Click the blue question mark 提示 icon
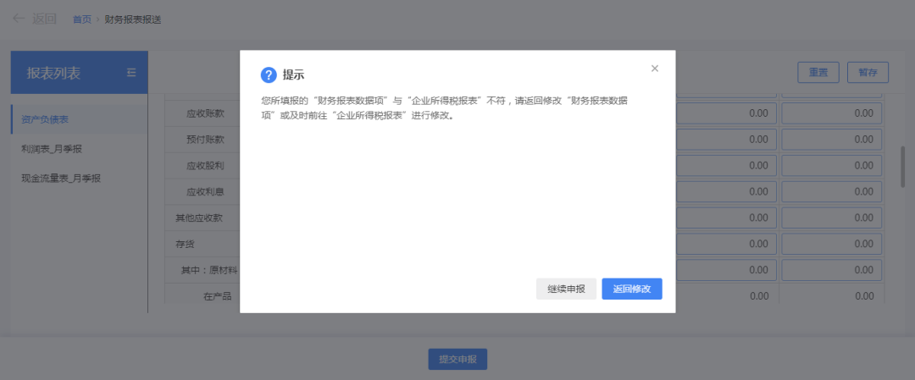Image resolution: width=915 pixels, height=380 pixels. coord(269,75)
